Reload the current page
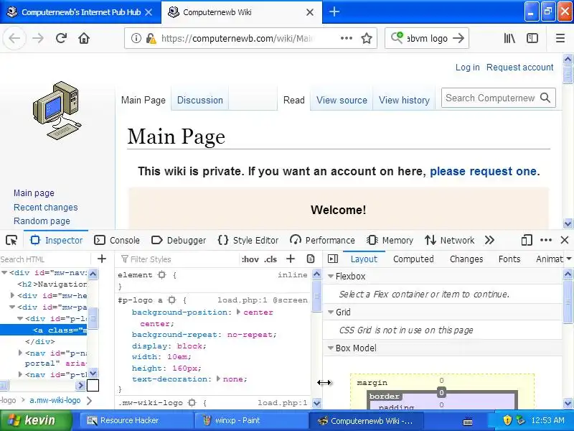This screenshot has height=431, width=574. point(61,38)
